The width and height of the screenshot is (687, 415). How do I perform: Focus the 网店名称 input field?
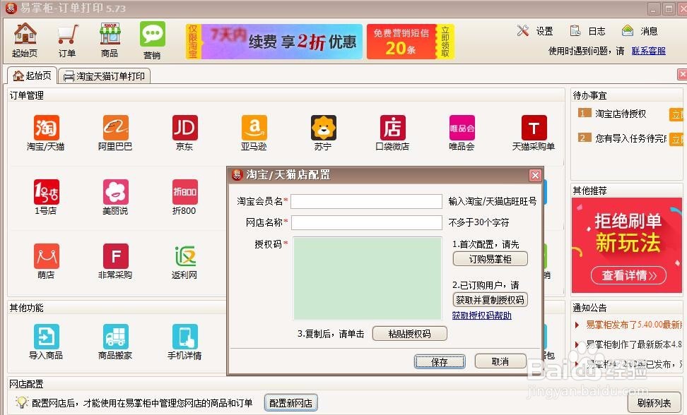366,222
